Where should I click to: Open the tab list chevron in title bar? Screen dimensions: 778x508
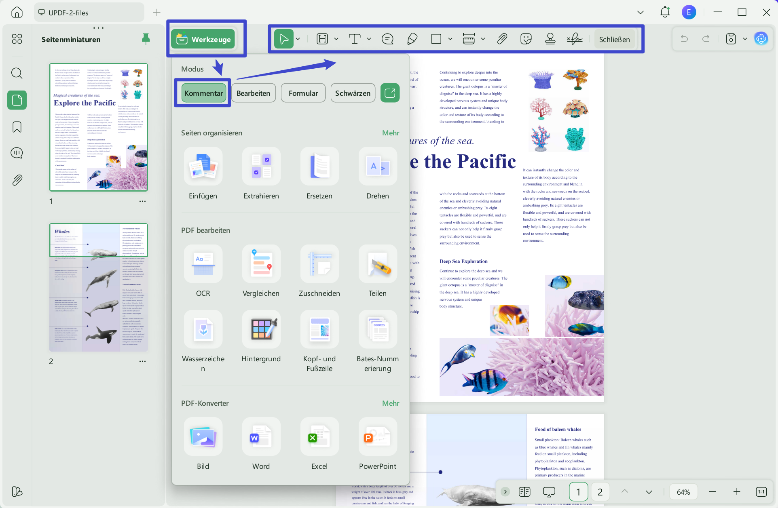pos(641,13)
